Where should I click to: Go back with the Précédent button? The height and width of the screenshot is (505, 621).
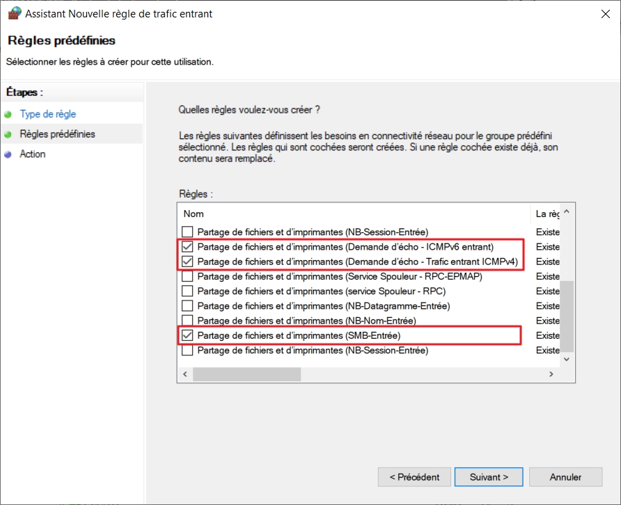414,477
